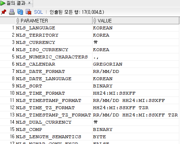The width and height of the screenshot is (180, 144).
Task: Select the NLS_COMP parameter cell
Action: (x=54, y=129)
